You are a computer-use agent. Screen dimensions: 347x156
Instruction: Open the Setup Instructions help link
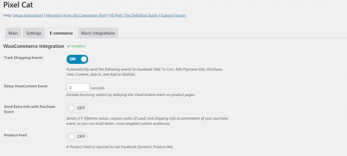28,15
